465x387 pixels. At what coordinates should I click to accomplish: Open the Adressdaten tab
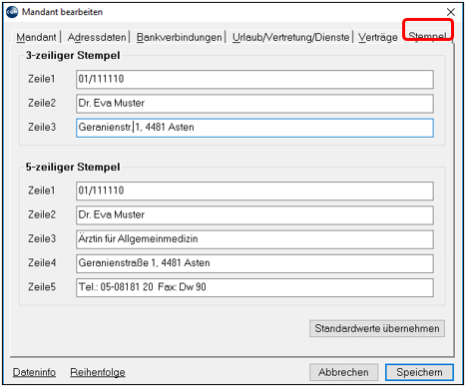pos(97,37)
